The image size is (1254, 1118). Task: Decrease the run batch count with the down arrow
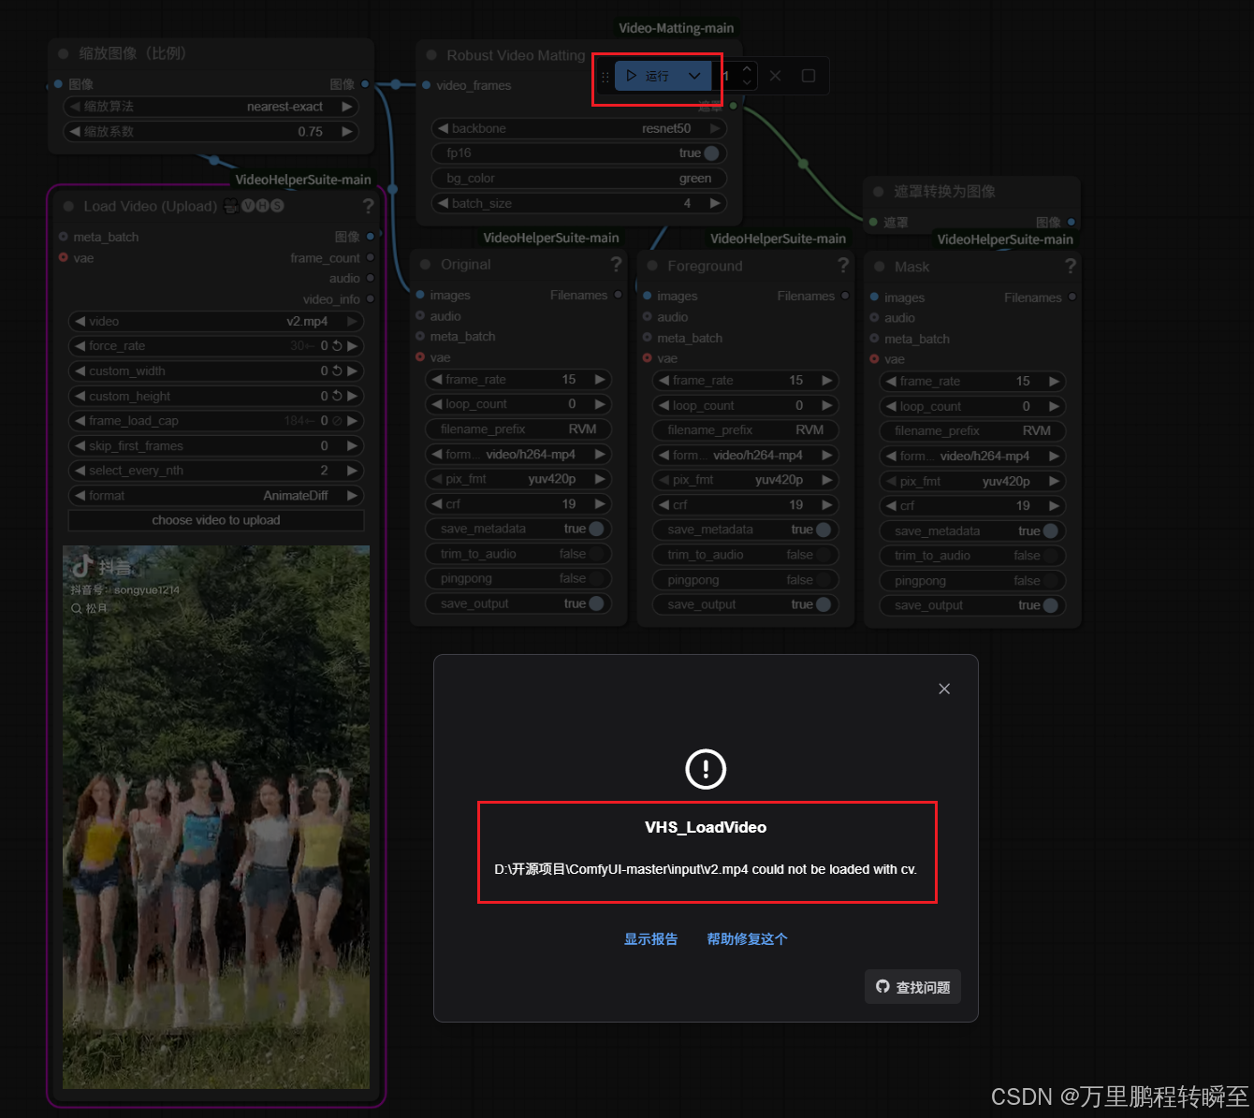747,83
